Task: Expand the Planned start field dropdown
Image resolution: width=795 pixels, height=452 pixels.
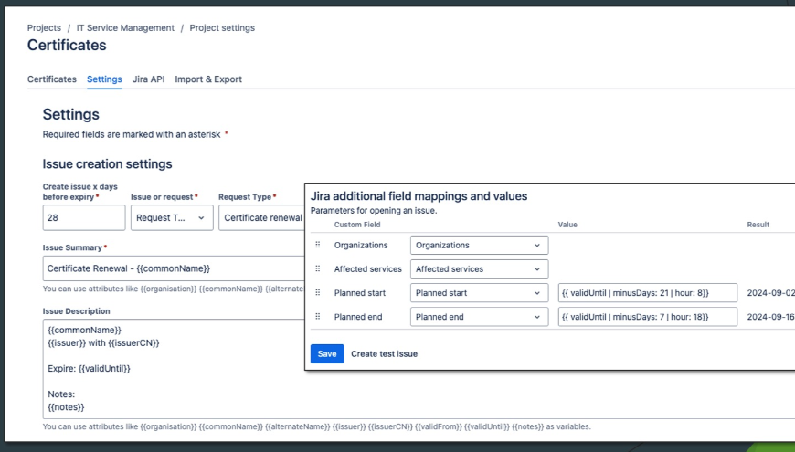Action: tap(478, 292)
